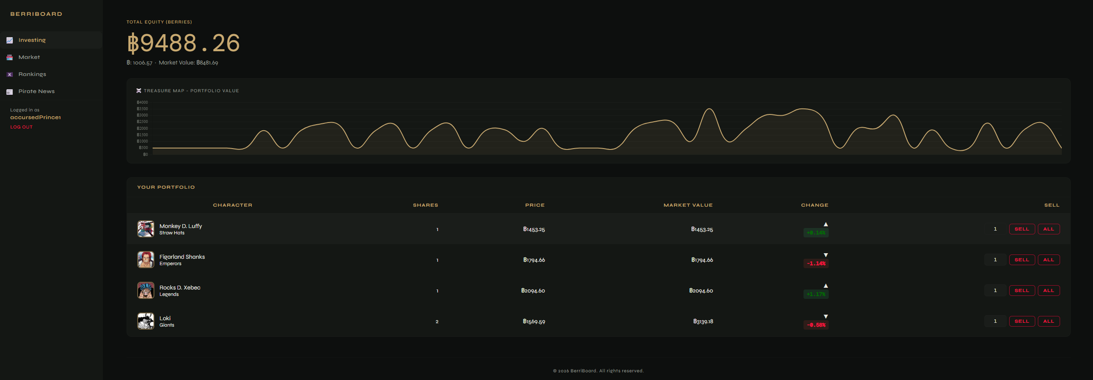Click the Pirate News newspaper icon
This screenshot has height=380, width=1093.
click(x=9, y=91)
